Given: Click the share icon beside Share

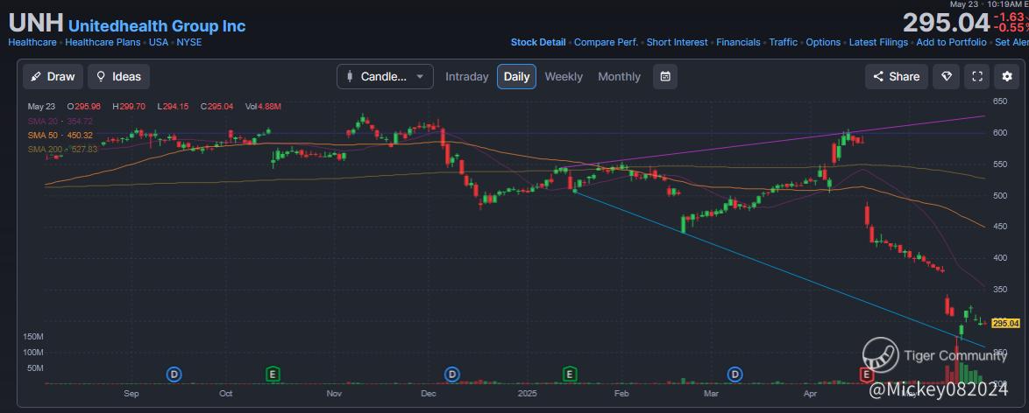Looking at the screenshot, I should point(878,77).
